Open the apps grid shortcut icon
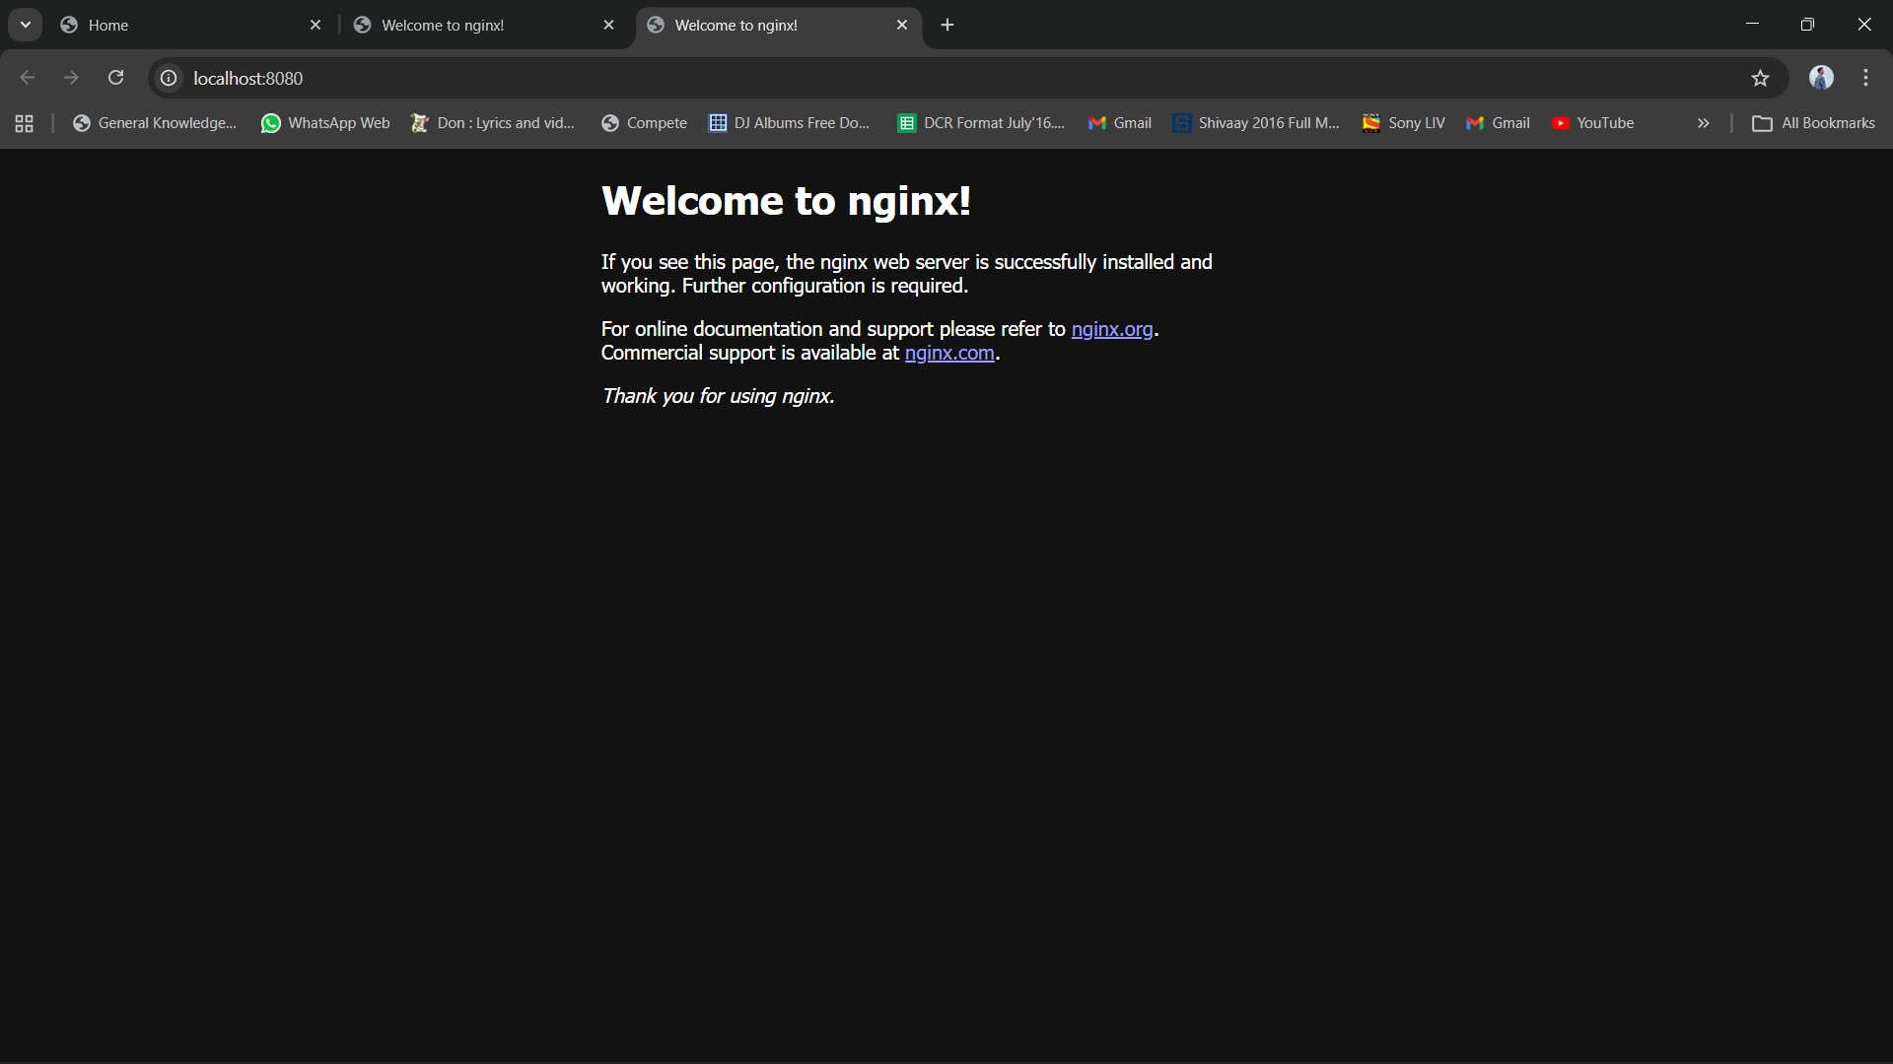Screen dimensions: 1893x1064 (25, 123)
